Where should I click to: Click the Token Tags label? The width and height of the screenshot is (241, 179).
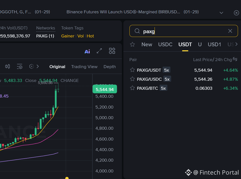point(72,28)
